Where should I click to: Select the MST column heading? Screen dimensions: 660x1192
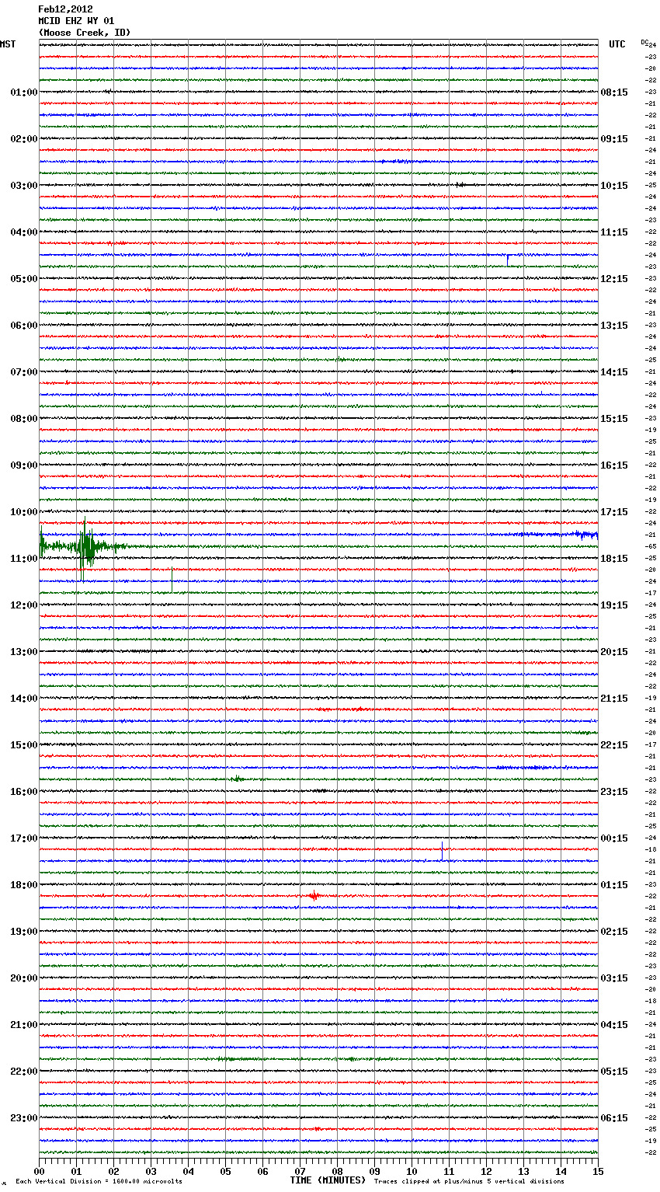click(8, 44)
